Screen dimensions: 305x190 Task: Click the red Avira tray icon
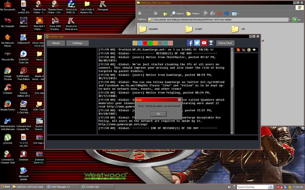tap(278, 187)
